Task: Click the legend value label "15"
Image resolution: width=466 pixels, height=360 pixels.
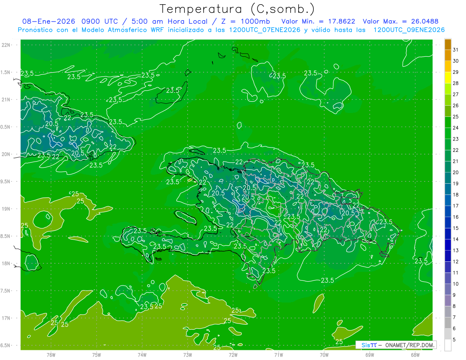Action: (456, 228)
